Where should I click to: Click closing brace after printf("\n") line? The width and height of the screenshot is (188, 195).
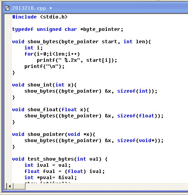(x=14, y=73)
